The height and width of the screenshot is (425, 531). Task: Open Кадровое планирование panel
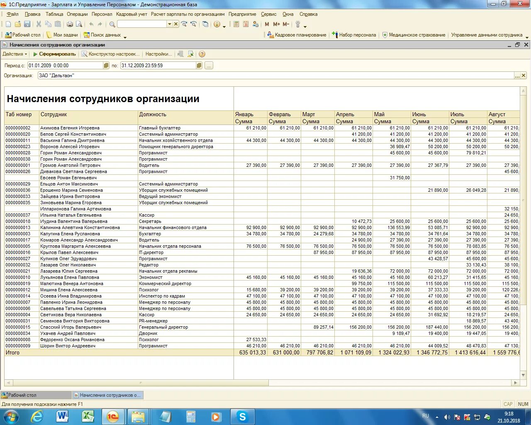[297, 35]
